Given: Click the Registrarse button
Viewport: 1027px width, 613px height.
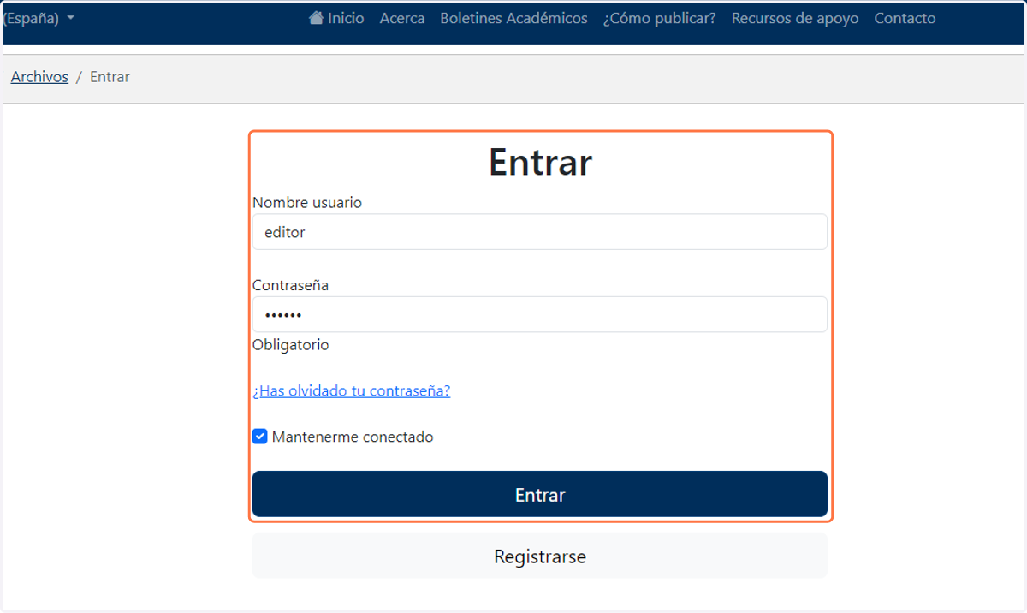Looking at the screenshot, I should [x=540, y=556].
